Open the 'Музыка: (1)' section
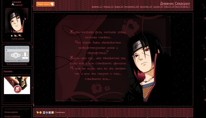Viewport: 206px width, 118px height. (108, 7)
